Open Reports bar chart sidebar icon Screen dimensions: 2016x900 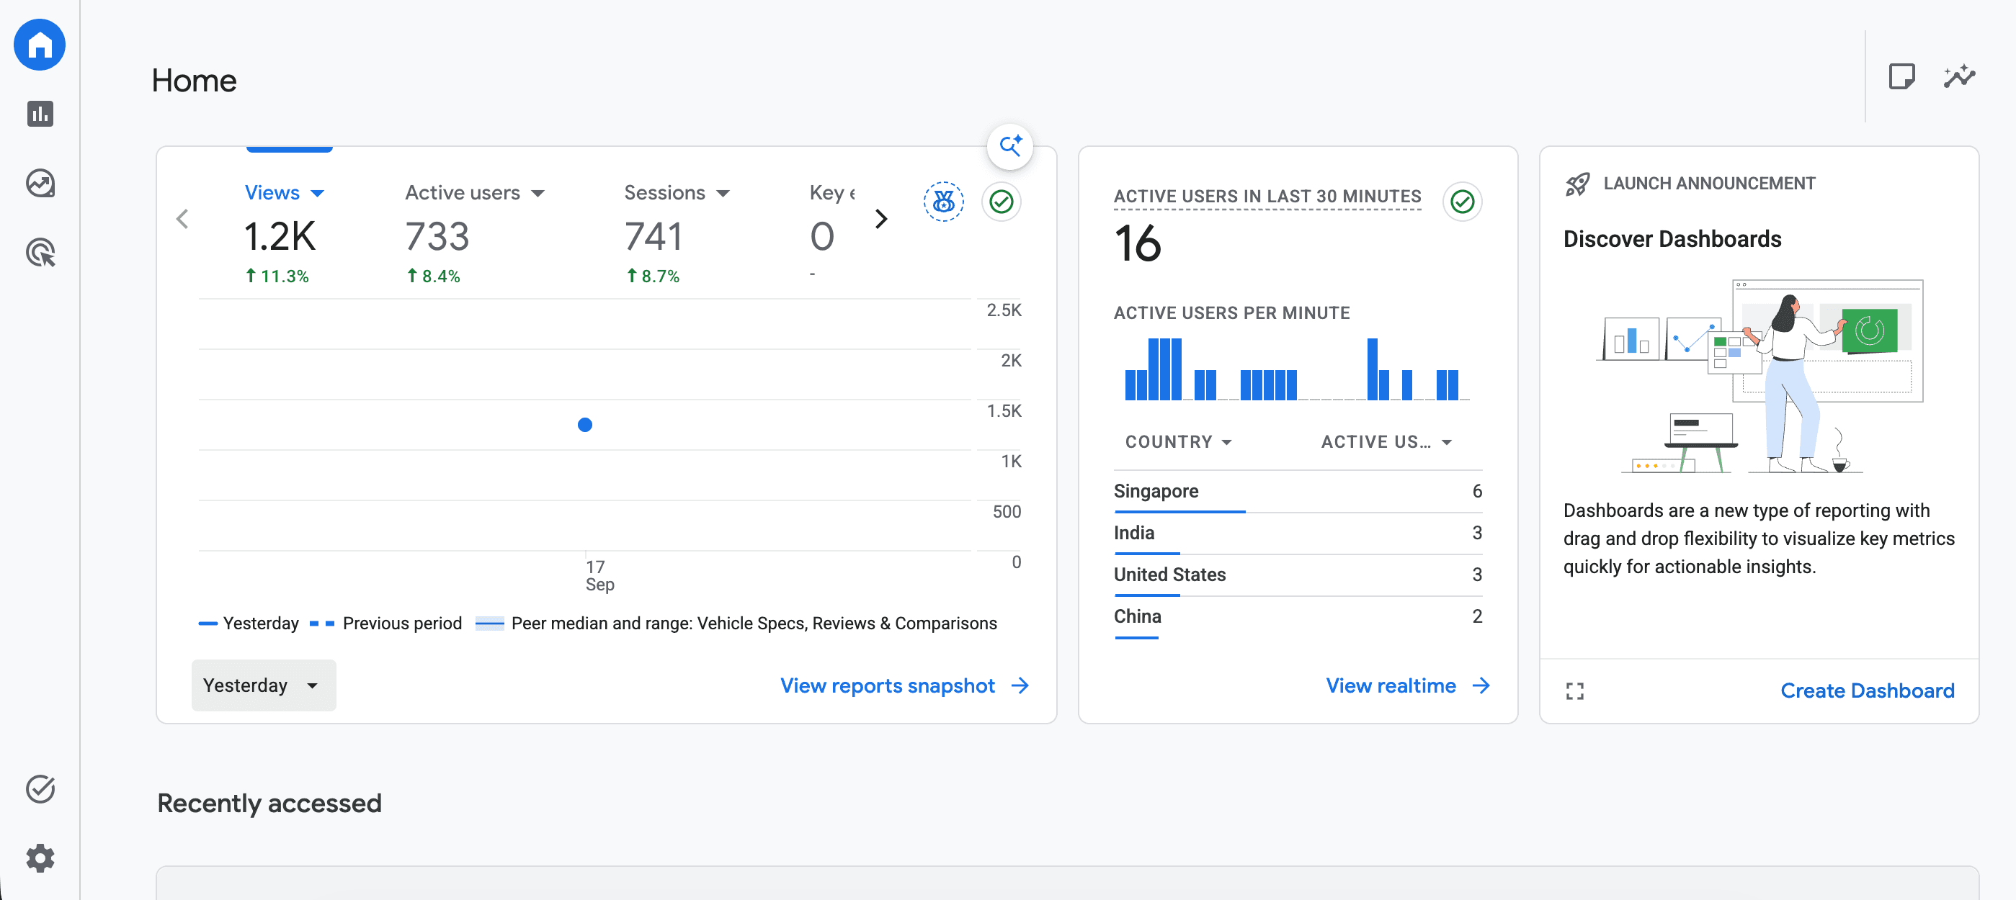(x=40, y=114)
